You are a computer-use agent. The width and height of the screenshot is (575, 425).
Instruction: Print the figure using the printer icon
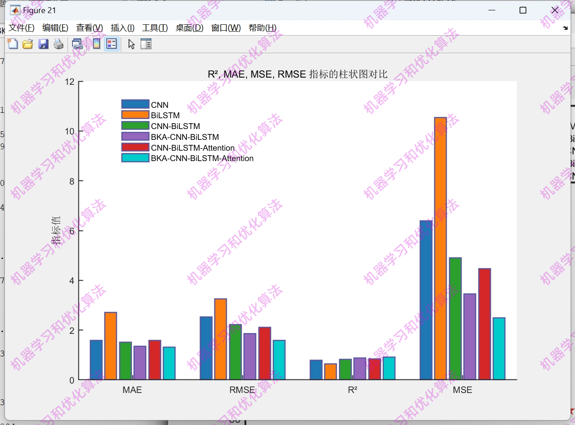tap(59, 44)
